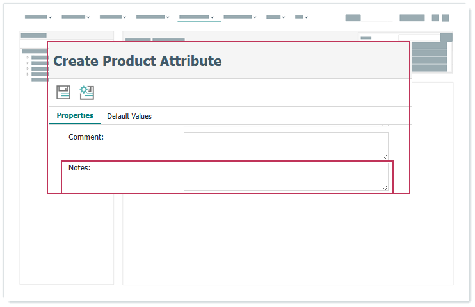Click the Save floppy disk icon
The image size is (475, 307).
coord(63,92)
